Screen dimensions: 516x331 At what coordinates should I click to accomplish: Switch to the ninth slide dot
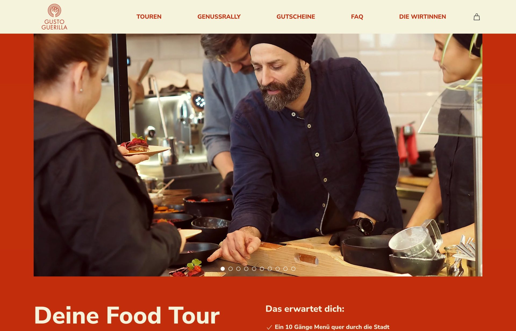285,269
